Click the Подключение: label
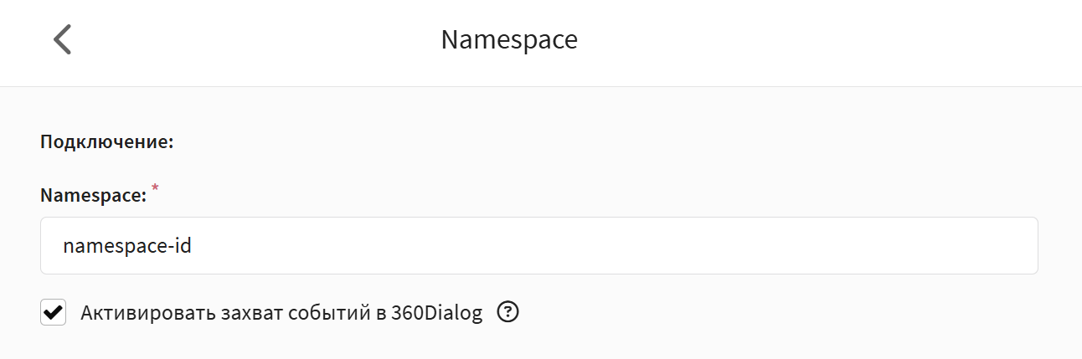The image size is (1082, 359). [x=107, y=141]
